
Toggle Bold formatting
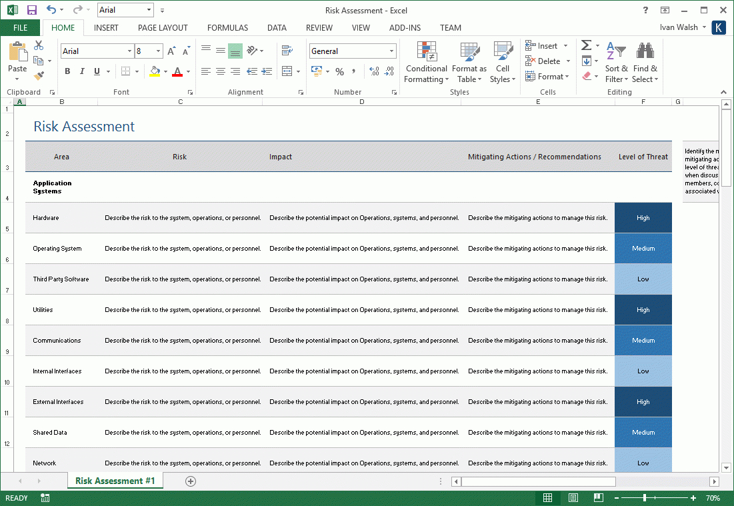(x=67, y=71)
